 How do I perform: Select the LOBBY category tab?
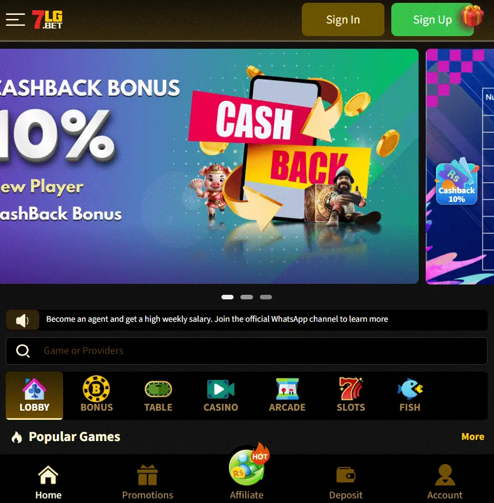pos(34,396)
